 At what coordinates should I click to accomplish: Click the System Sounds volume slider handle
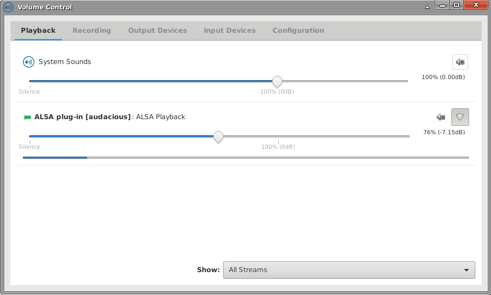point(277,82)
